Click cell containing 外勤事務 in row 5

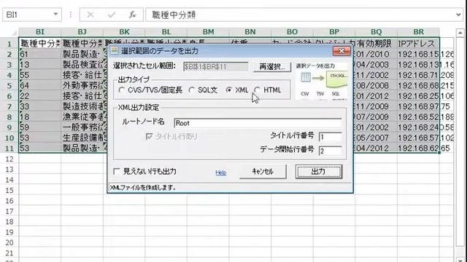coord(82,86)
